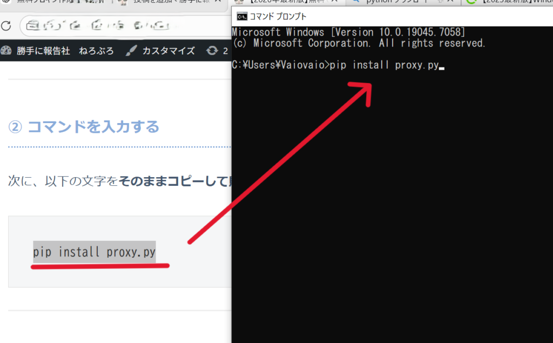The width and height of the screenshot is (553, 343).
Task: Click the paintbrush icon beside カスタマイズ
Action: pyautogui.click(x=131, y=51)
